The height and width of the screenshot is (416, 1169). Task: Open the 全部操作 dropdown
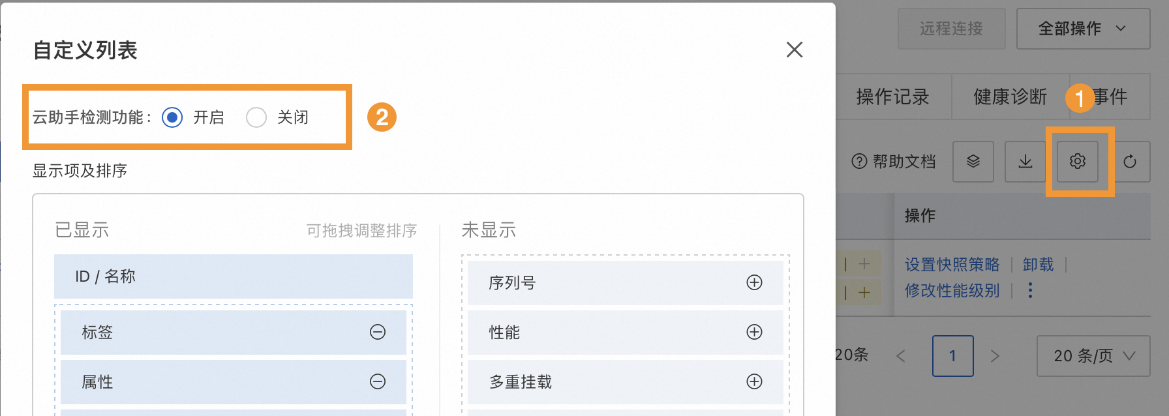[x=1083, y=29]
